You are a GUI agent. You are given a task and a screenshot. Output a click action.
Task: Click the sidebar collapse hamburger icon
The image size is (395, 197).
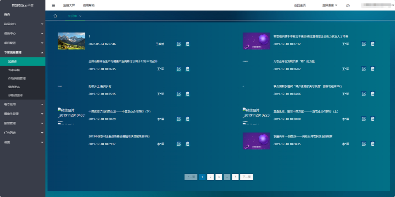coord(53,5)
